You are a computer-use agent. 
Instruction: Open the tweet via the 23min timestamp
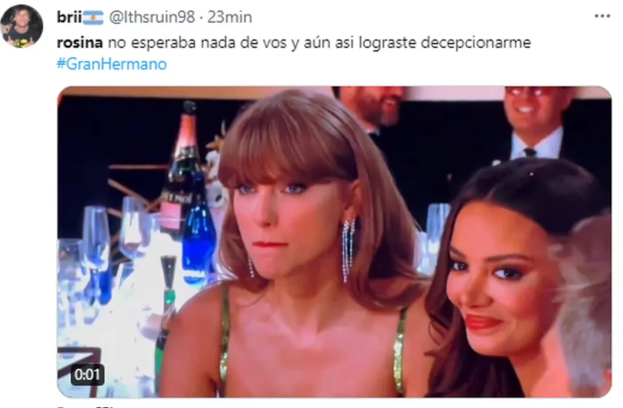click(x=229, y=17)
